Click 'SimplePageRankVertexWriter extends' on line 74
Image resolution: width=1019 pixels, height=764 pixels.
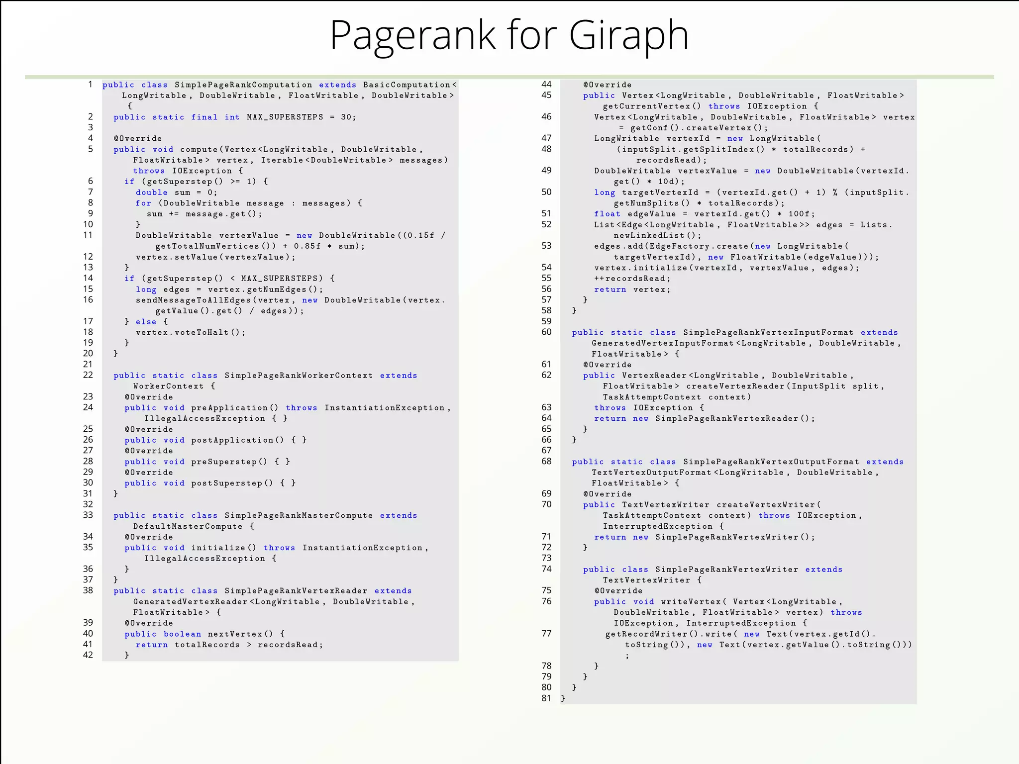(749, 570)
